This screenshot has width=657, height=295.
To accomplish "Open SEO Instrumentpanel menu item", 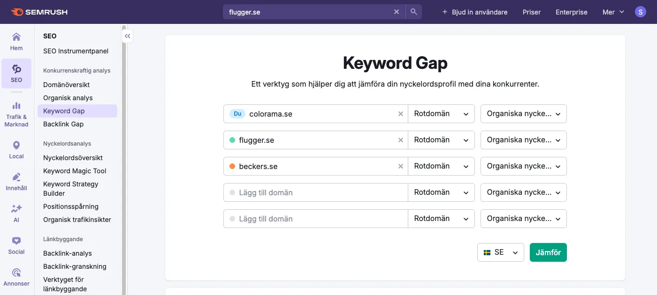I will (76, 51).
